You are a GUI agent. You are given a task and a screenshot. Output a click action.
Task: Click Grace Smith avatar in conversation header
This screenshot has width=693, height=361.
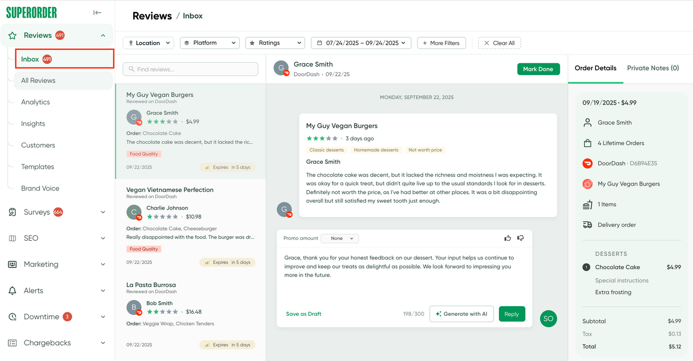coord(281,69)
